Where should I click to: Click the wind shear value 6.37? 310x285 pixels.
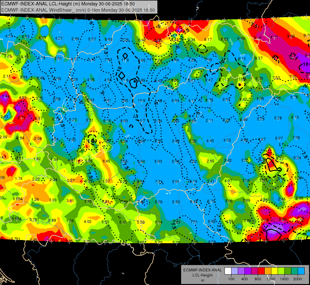39,118
